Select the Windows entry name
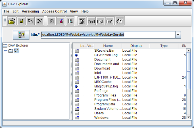Screen dimensions: 194x128 pyautogui.click(x=101, y=117)
